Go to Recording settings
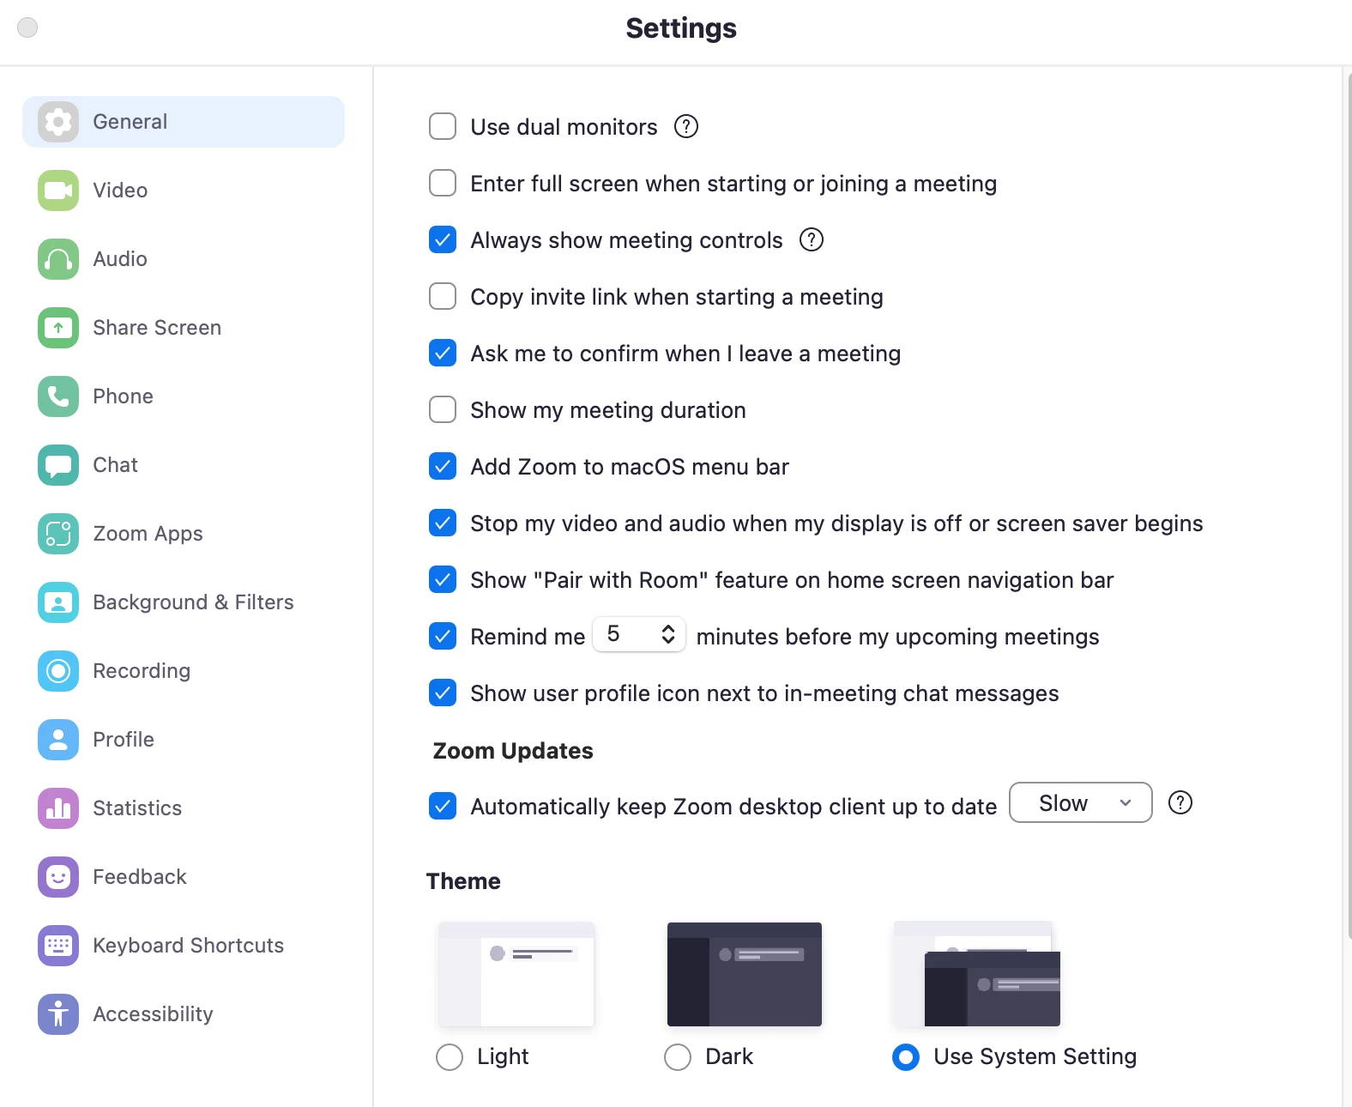1352x1107 pixels. (x=184, y=671)
